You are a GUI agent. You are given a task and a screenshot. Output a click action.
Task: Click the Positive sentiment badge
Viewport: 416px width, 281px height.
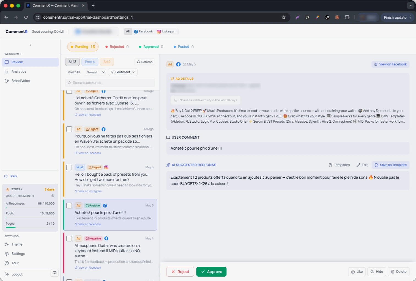click(93, 206)
